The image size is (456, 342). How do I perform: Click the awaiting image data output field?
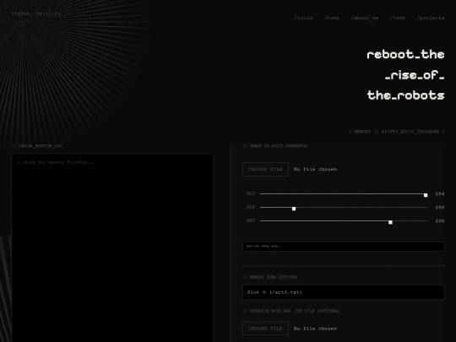click(344, 247)
